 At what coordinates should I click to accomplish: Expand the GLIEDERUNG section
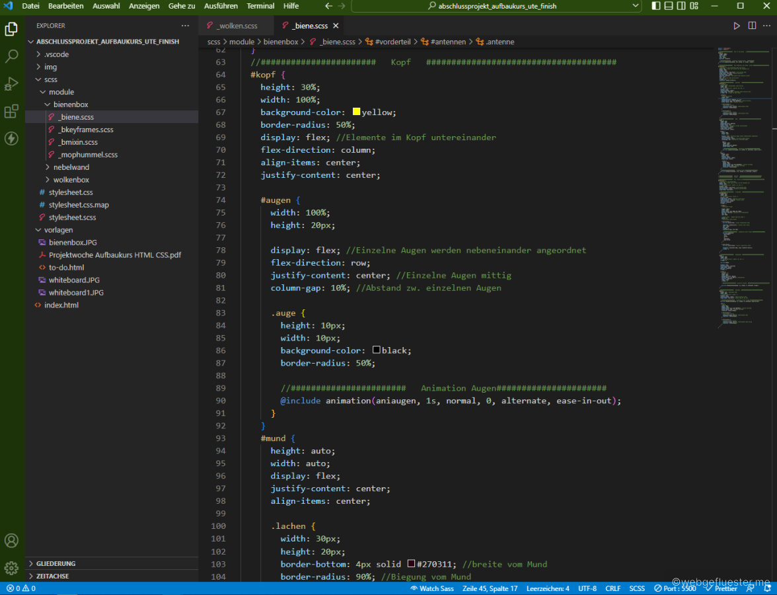pos(55,563)
